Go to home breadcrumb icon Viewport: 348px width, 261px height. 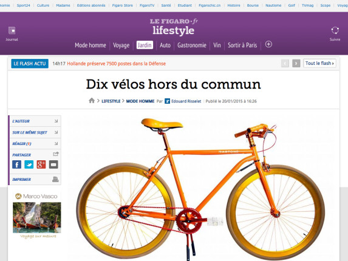point(92,101)
